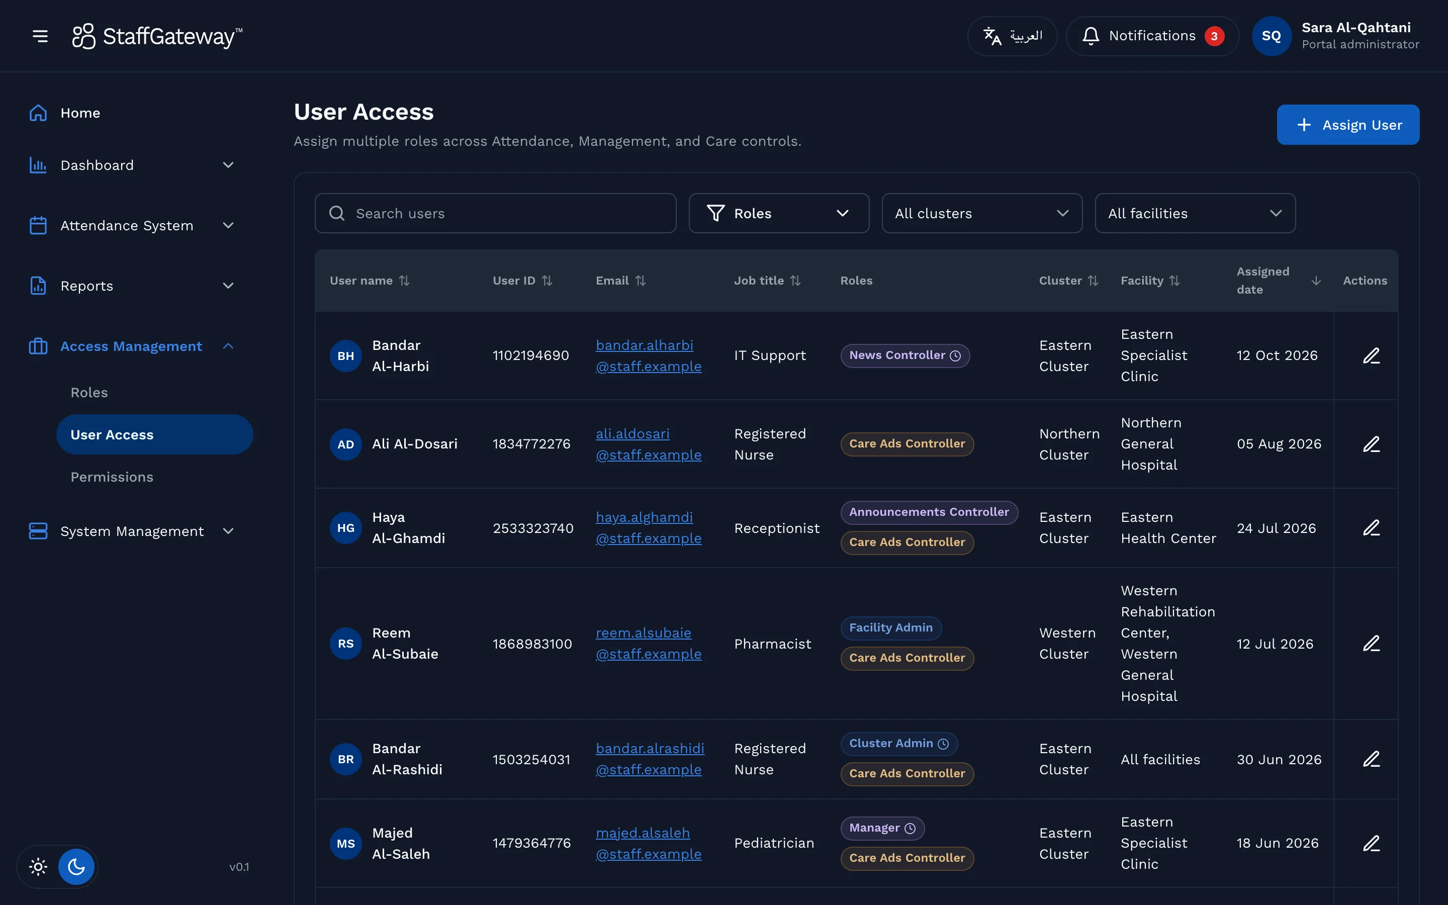Open the hamburger menu icon
Image resolution: width=1448 pixels, height=905 pixels.
(40, 36)
